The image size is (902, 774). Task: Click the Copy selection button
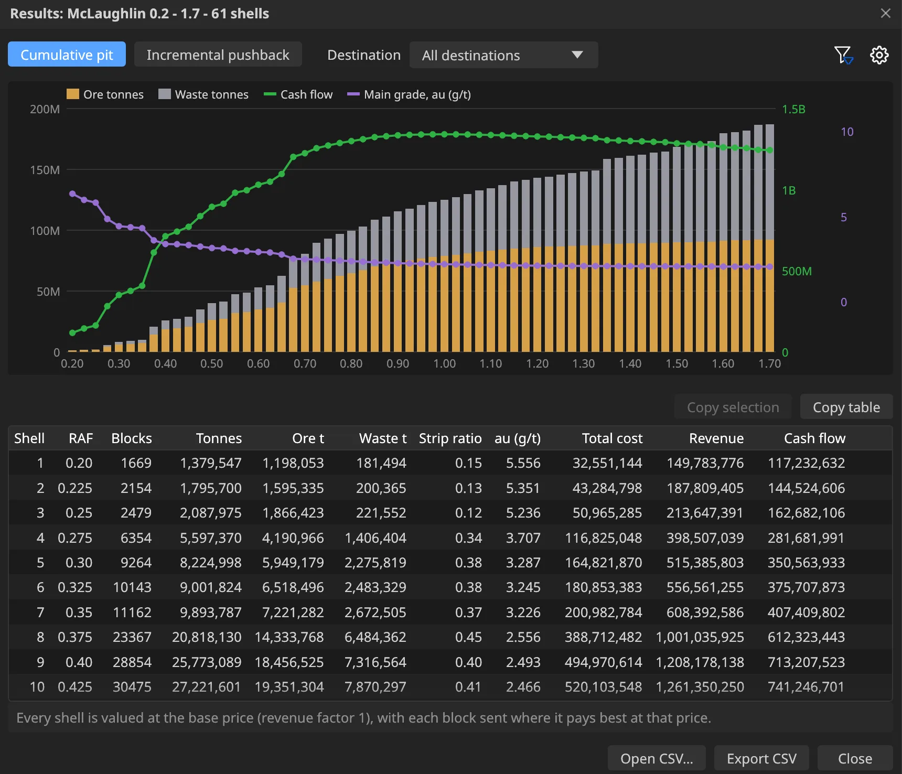click(733, 407)
